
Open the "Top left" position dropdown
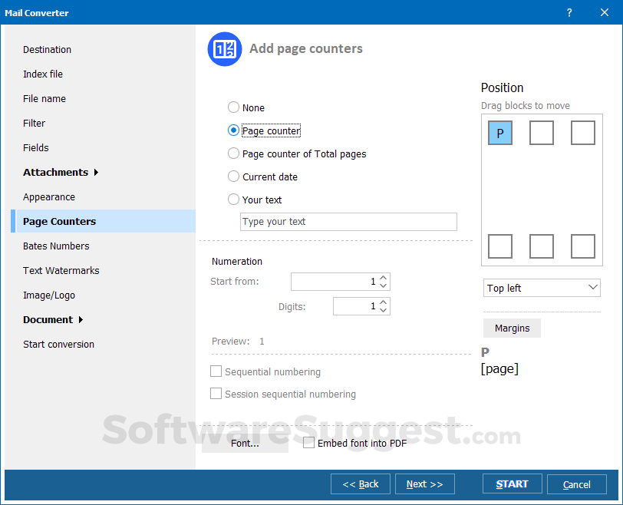coord(542,287)
